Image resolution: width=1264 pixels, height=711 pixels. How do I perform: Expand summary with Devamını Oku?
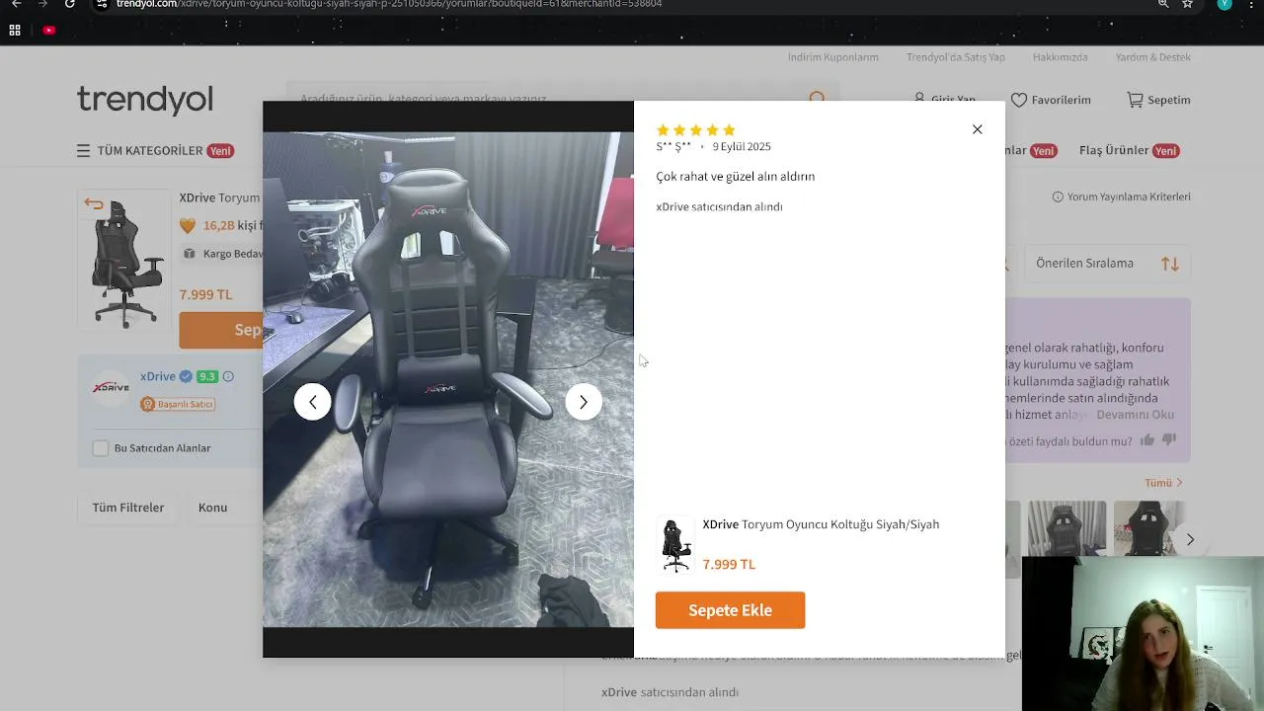coord(1135,415)
